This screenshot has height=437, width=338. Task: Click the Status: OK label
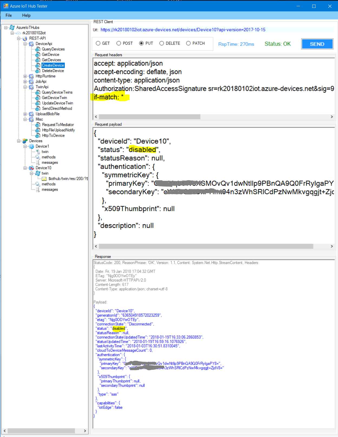click(277, 44)
